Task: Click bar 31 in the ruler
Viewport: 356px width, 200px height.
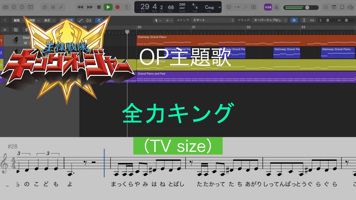Action: 194,27
